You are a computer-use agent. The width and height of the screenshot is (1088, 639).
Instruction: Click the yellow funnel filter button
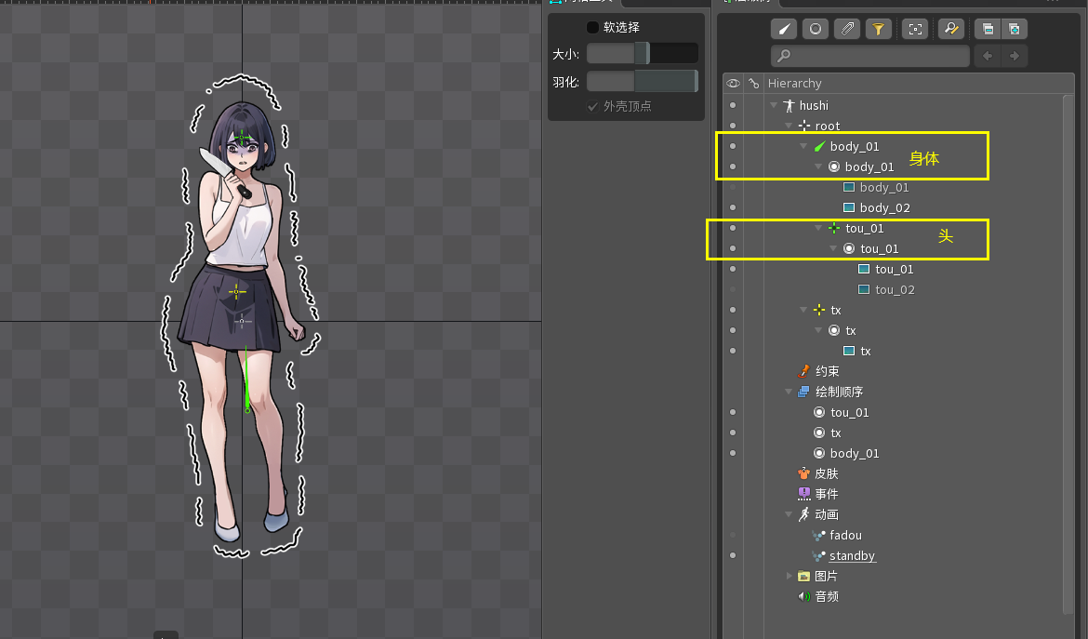(x=878, y=29)
